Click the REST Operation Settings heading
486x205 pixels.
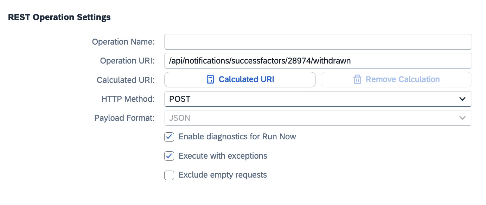pos(59,17)
